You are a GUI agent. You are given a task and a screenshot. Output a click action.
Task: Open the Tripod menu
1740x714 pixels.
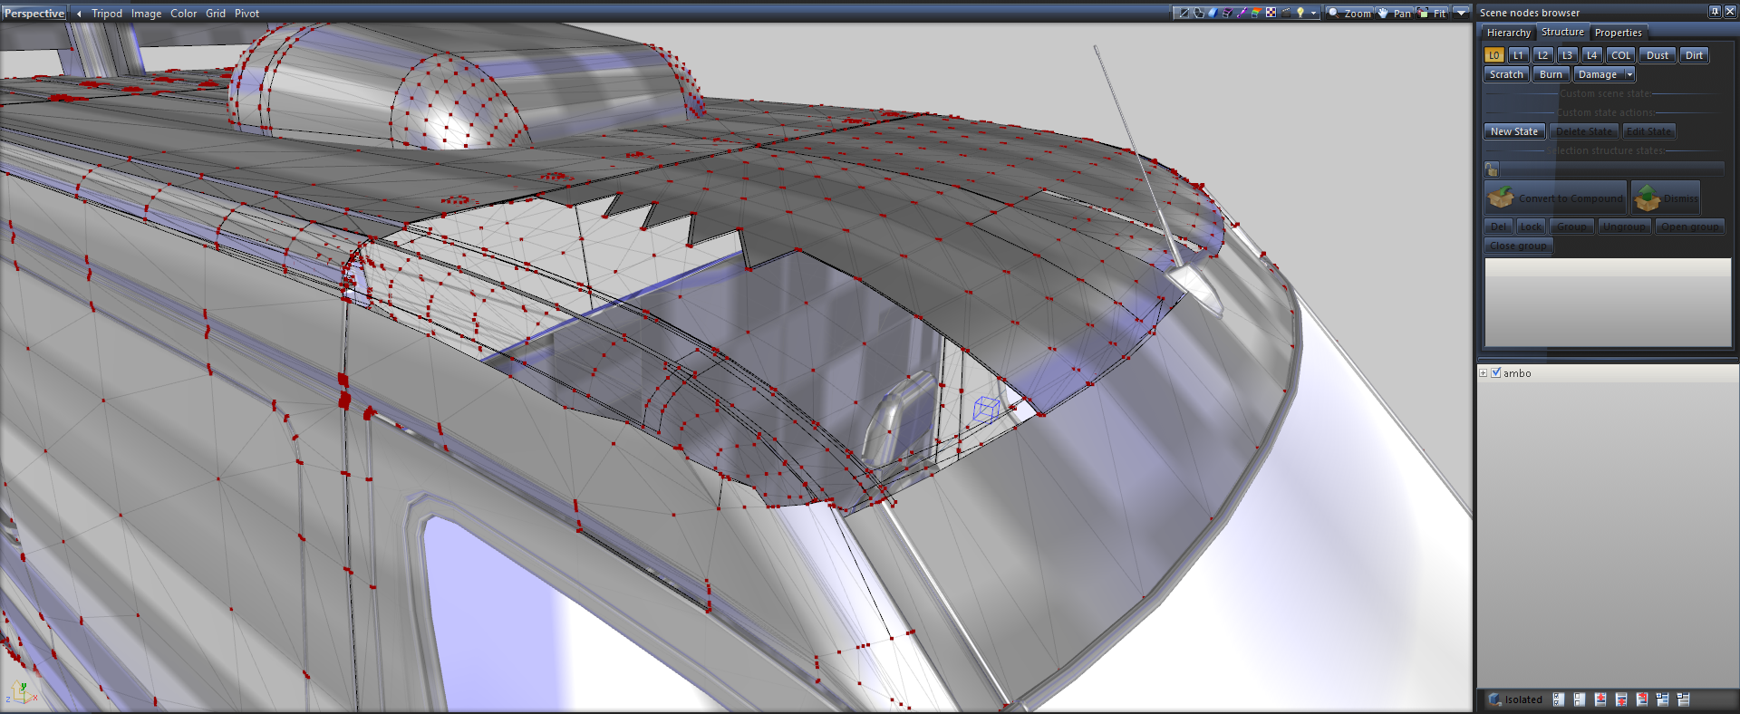(106, 14)
